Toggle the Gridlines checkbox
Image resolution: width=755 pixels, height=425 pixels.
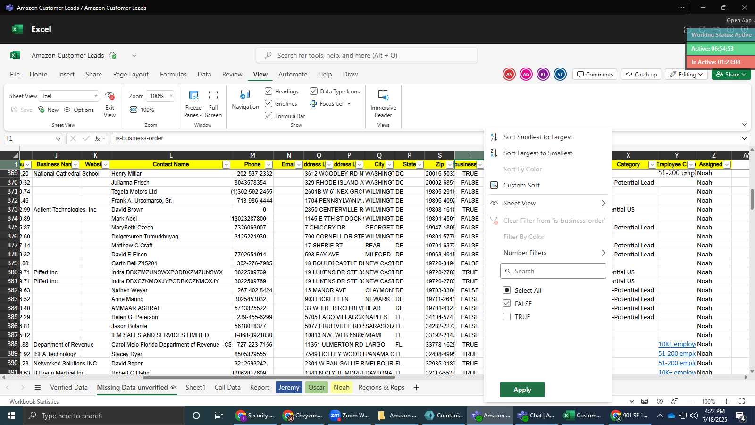click(x=268, y=103)
